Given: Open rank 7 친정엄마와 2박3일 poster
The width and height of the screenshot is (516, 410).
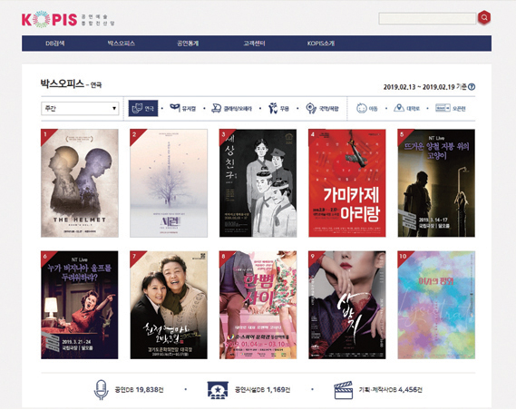Looking at the screenshot, I should click(169, 305).
